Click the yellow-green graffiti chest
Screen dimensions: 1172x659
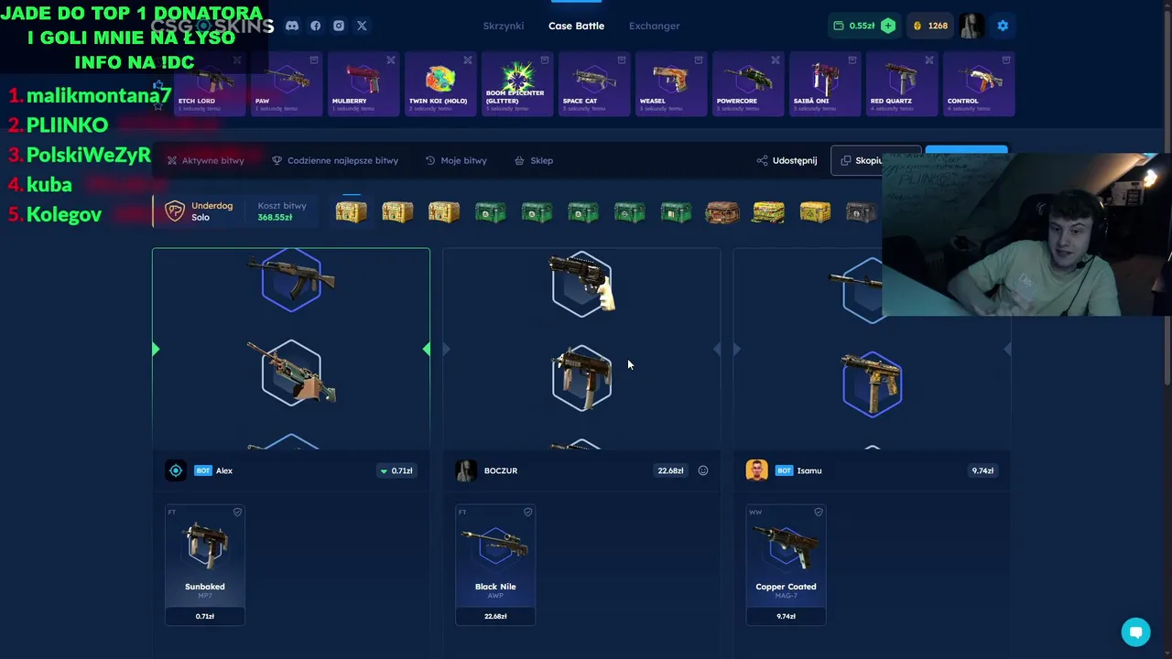(768, 212)
